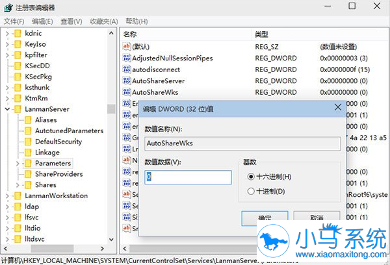This screenshot has width=390, height=265.
Task: Expand the Shares tree node
Action: pos(18,185)
